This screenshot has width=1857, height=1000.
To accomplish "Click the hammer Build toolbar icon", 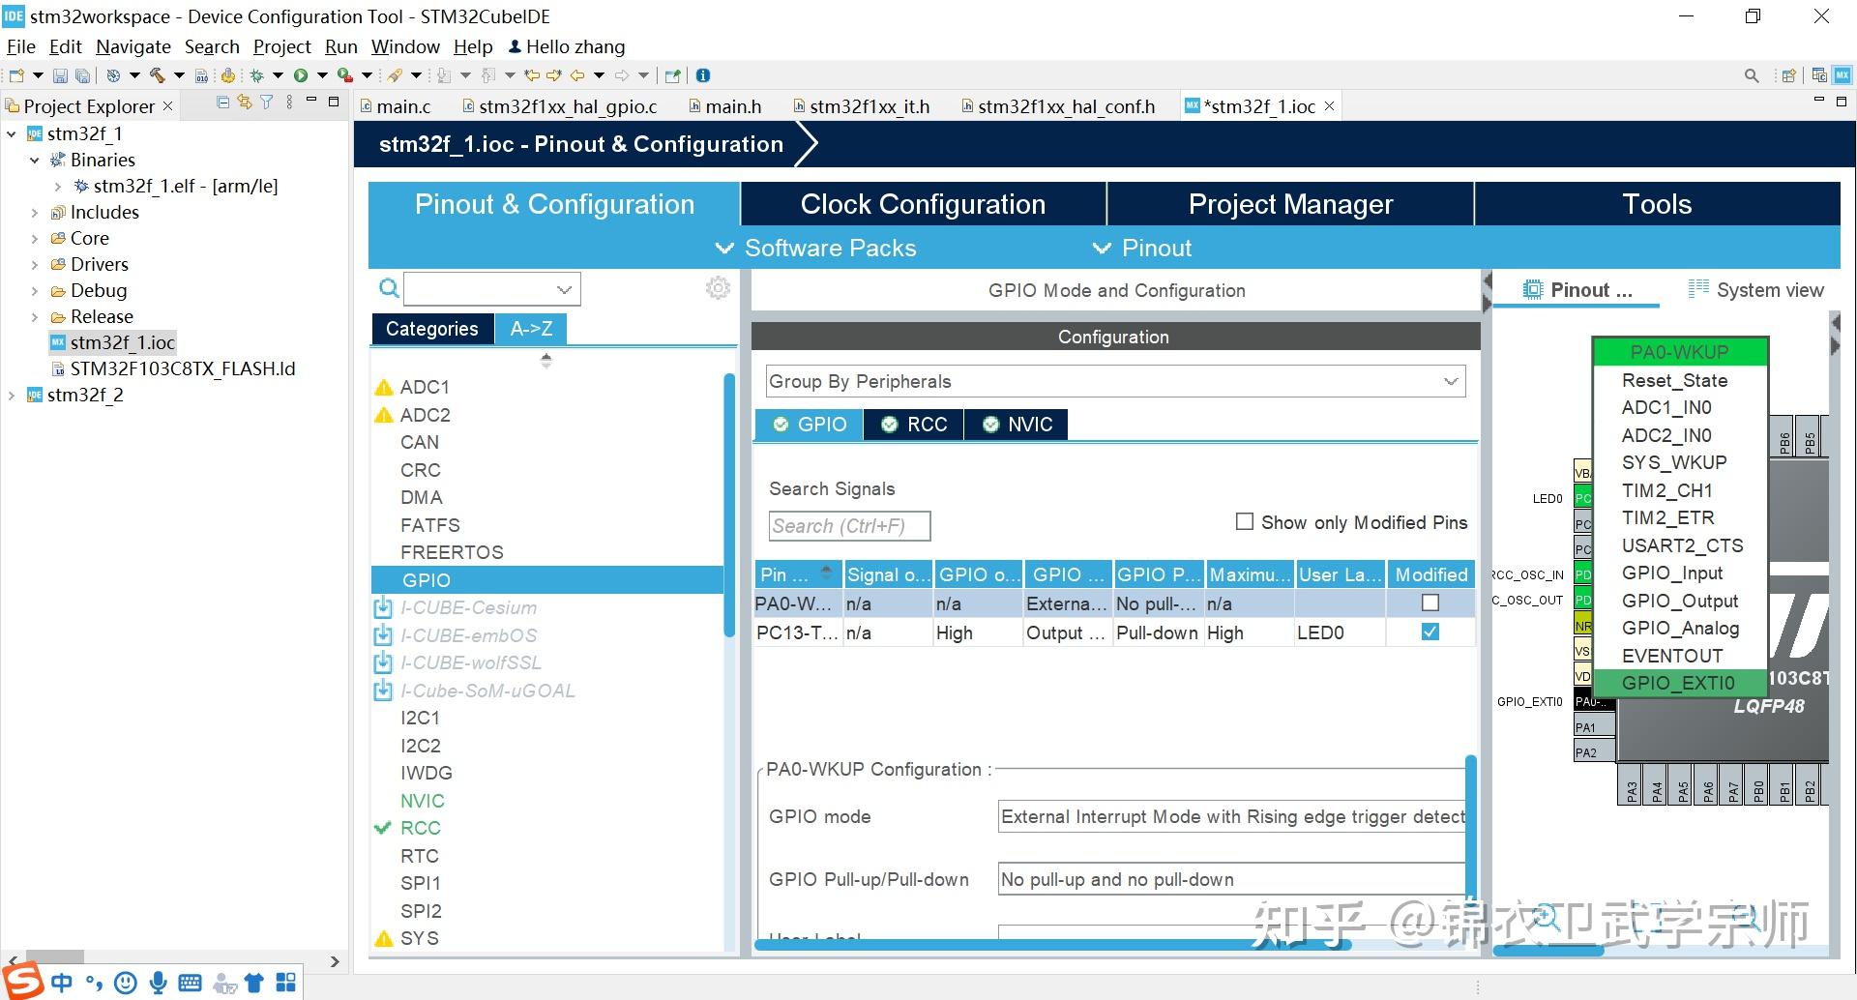I will click(x=157, y=75).
